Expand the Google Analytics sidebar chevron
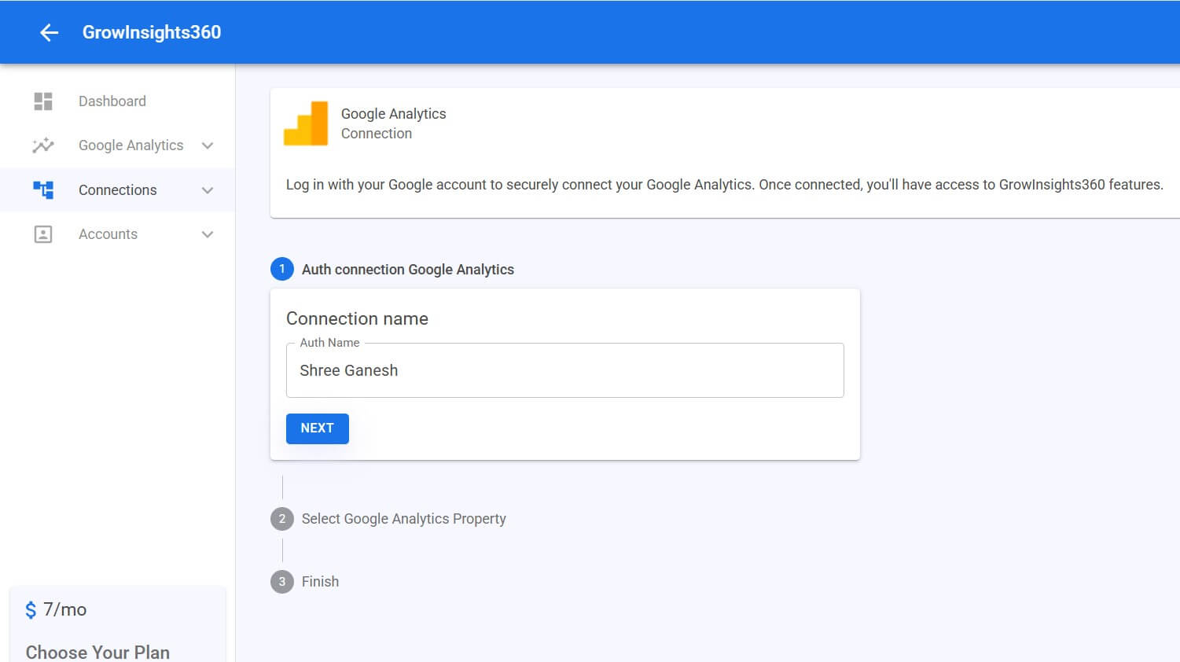 [208, 145]
